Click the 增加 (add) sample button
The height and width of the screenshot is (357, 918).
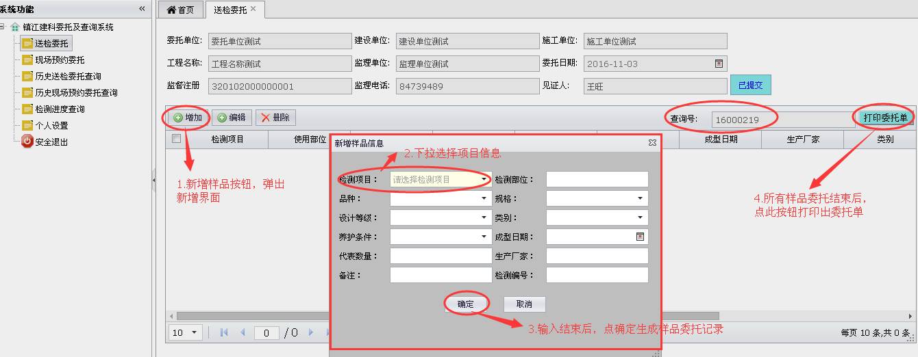click(x=188, y=118)
